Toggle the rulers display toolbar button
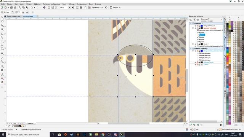 click(x=77, y=8)
